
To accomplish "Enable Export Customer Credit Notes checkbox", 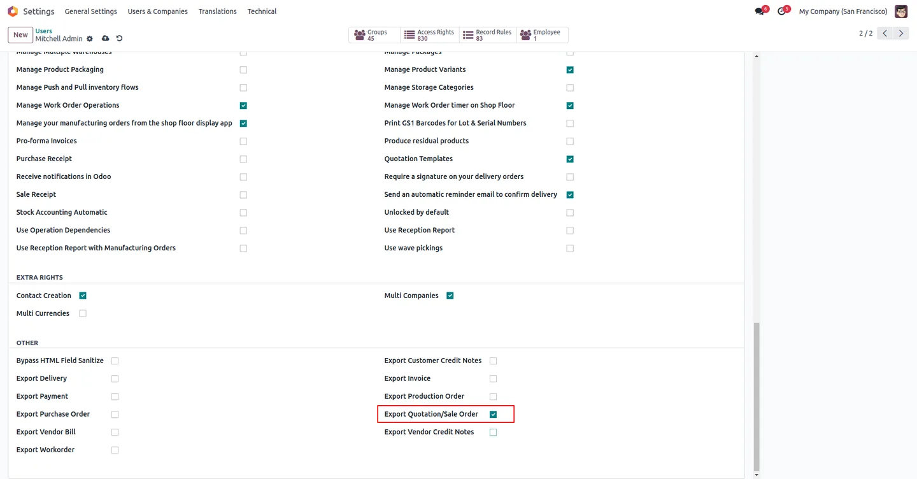I will point(494,361).
